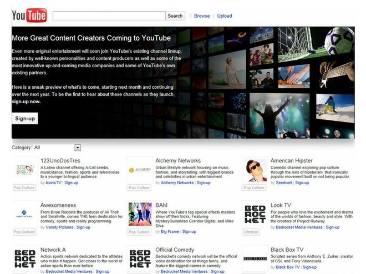The width and height of the screenshot is (366, 274).
Task: Click Sign-up in Official Comedy entry
Action: [x=217, y=271]
